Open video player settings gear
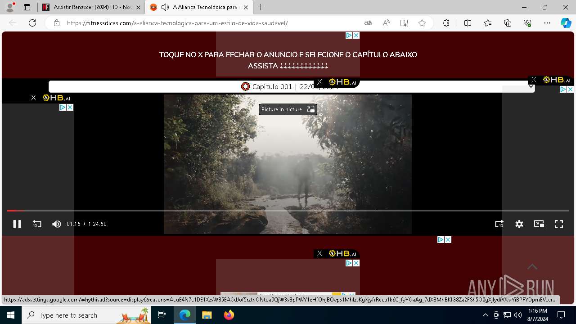Screen dimensions: 576x324 click(519, 224)
